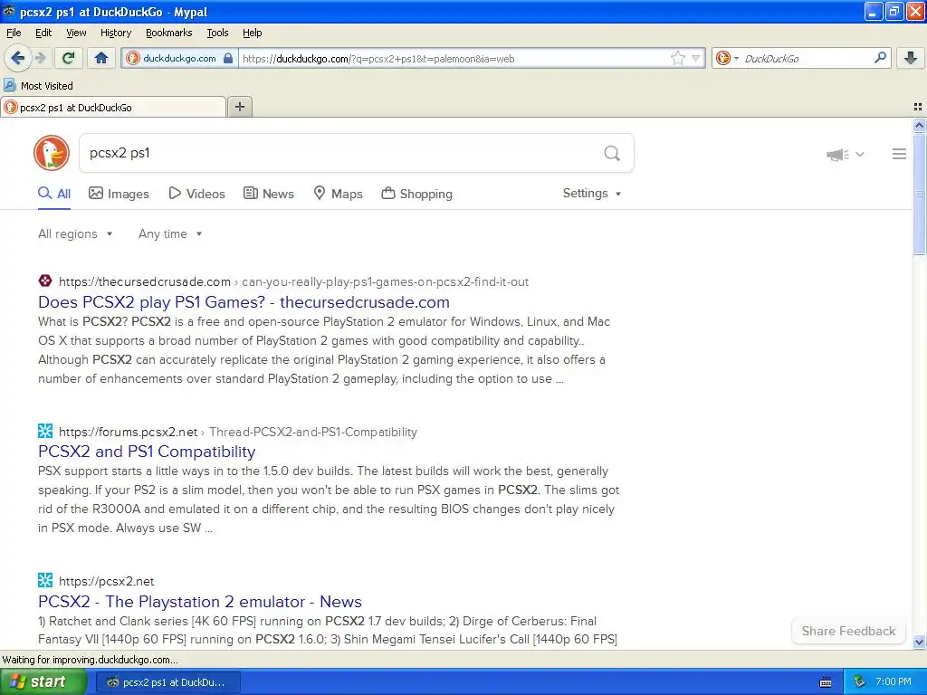Click the https://forums.pcsx2.net URL text

pos(128,432)
